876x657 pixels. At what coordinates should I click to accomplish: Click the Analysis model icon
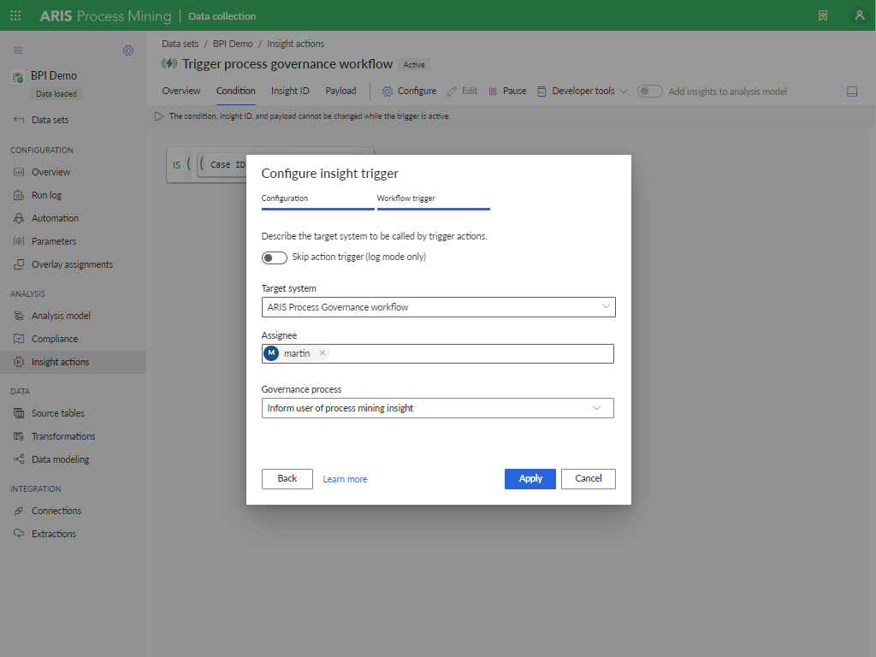pos(19,316)
